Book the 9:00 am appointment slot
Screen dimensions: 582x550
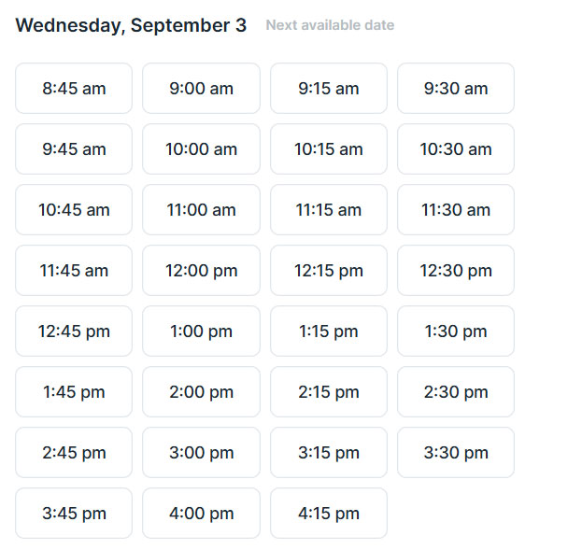tap(201, 89)
